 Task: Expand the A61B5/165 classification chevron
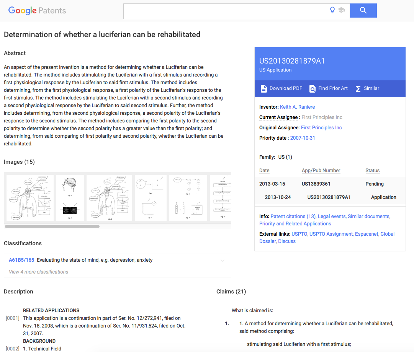(x=223, y=261)
